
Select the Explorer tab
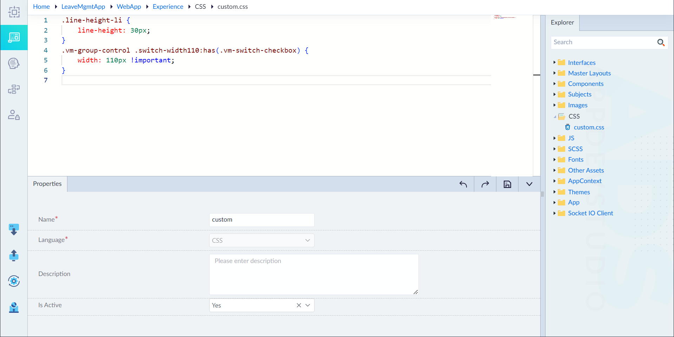coord(562,22)
